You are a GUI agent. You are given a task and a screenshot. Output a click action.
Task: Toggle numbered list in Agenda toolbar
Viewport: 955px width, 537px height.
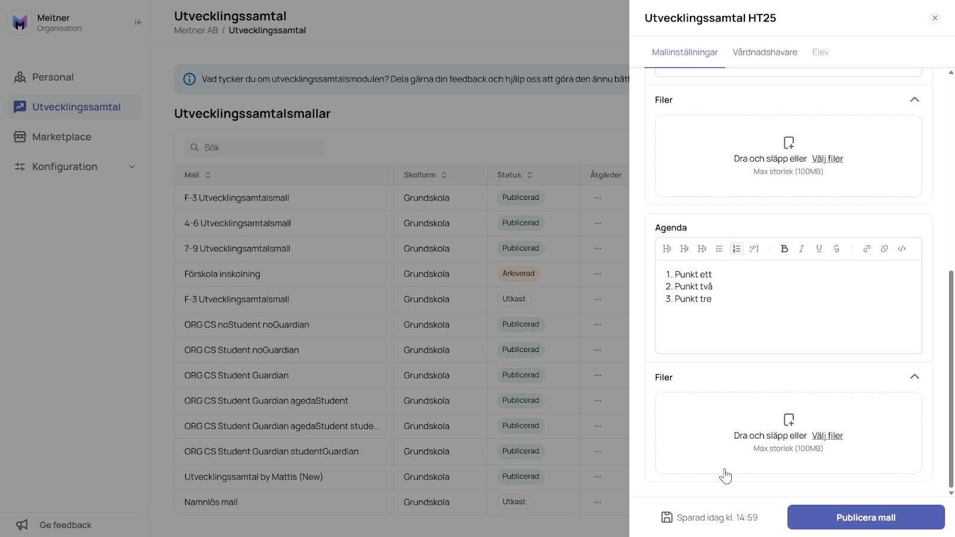(x=737, y=249)
